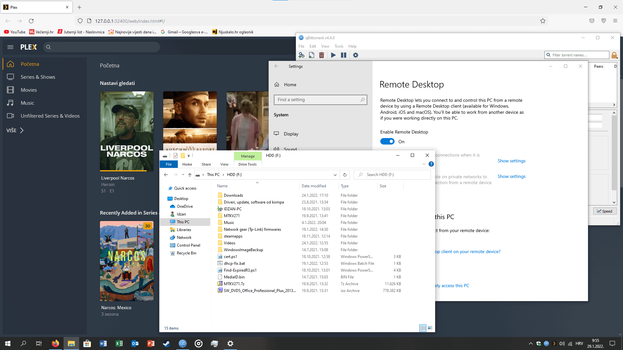Image resolution: width=623 pixels, height=350 pixels.
Task: Click the Filter torrent names field
Action: (x=577, y=55)
